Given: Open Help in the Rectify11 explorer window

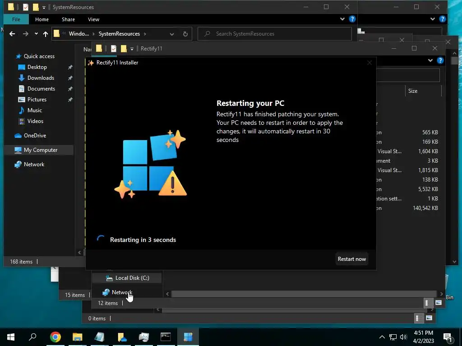Looking at the screenshot, I should click(440, 60).
